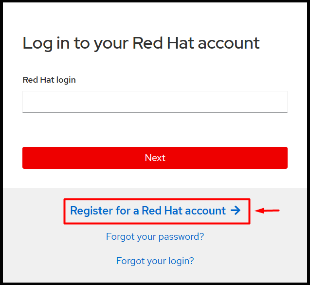Recover password using Forgot your password
Screen dimensions: 310x285
(155, 237)
